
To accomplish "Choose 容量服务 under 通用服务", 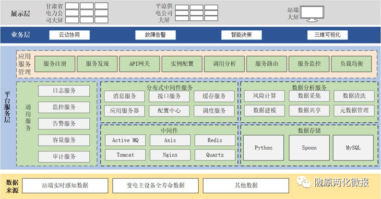I will coord(64,140).
